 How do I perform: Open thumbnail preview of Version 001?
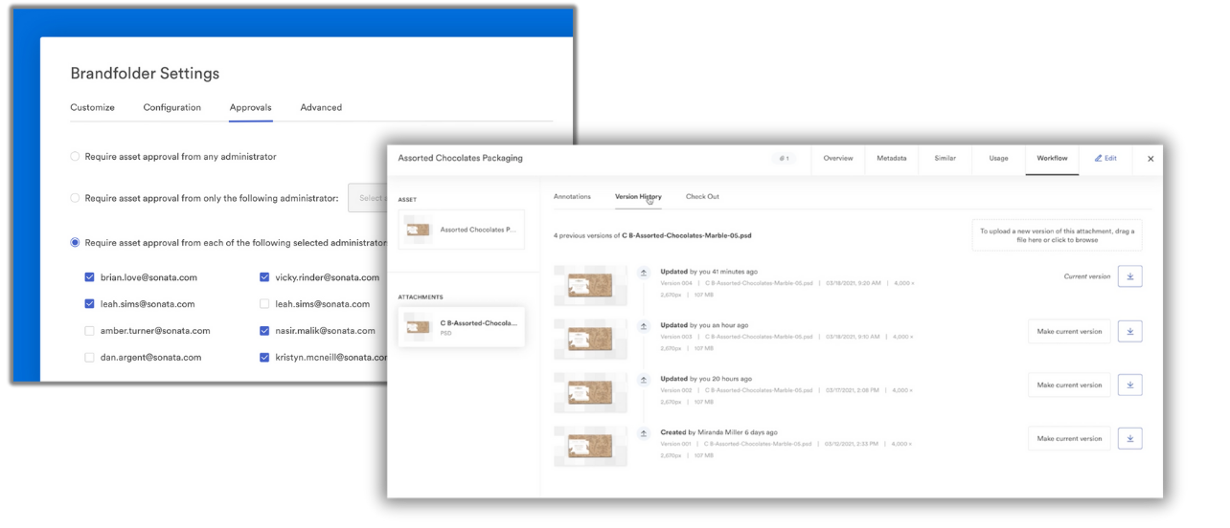[x=590, y=446]
